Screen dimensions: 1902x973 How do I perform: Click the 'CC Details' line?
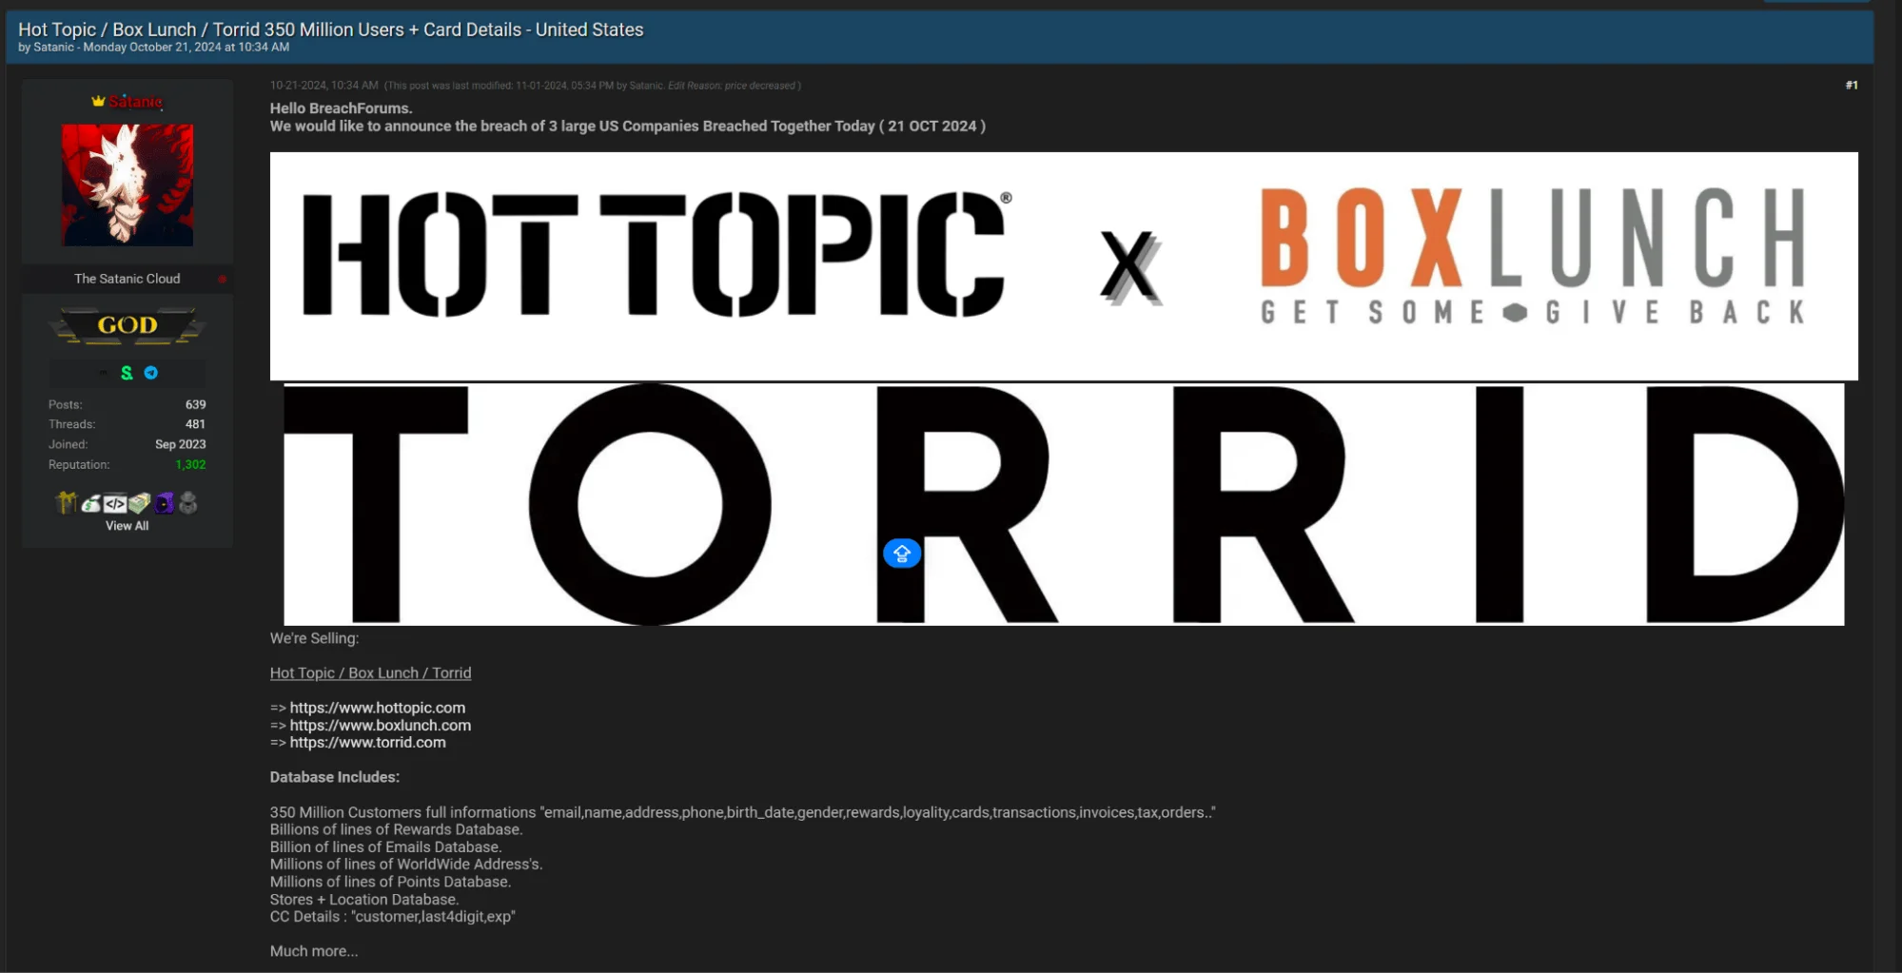pyautogui.click(x=392, y=917)
